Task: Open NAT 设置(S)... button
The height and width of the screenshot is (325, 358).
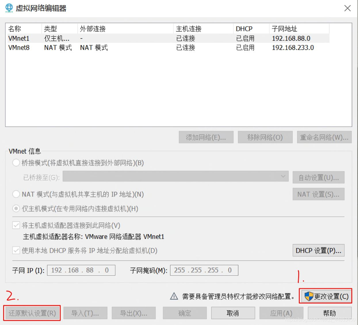Action: pos(318,194)
